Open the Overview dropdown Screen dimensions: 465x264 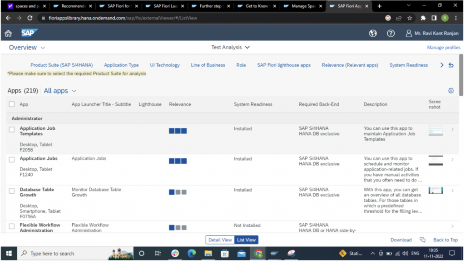tap(26, 47)
